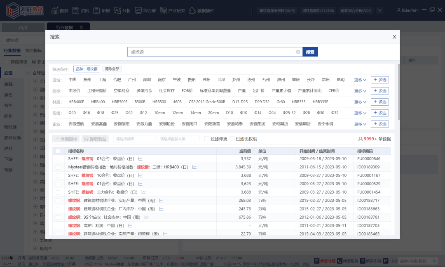Image resolution: width=445 pixels, height=267 pixels.
Task: Open the 综合屏 dashboard module
Action: click(145, 10)
